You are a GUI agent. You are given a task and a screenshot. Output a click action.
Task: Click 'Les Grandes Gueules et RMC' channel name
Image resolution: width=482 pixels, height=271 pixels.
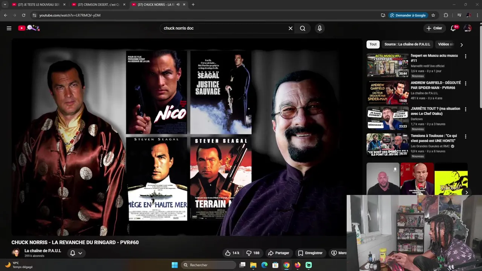pyautogui.click(x=430, y=146)
